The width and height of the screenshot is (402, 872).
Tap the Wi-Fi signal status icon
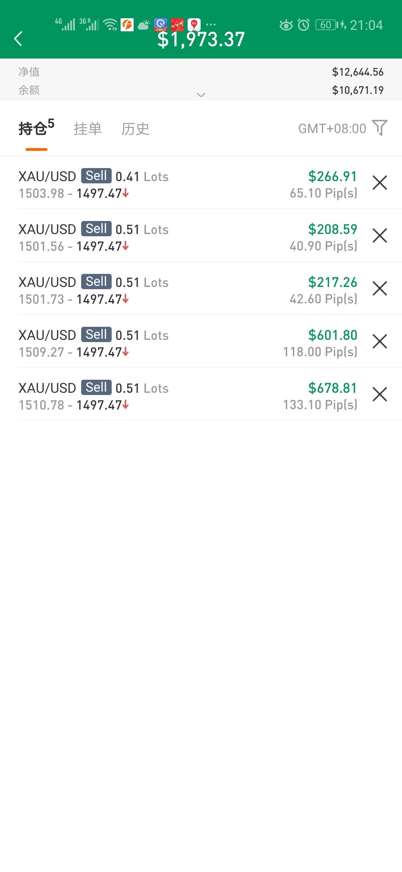(x=110, y=25)
